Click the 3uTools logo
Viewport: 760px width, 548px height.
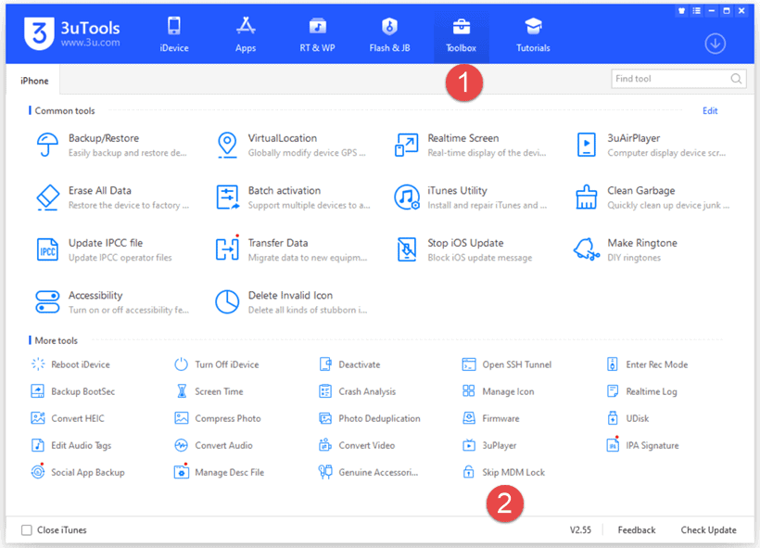pos(71,33)
